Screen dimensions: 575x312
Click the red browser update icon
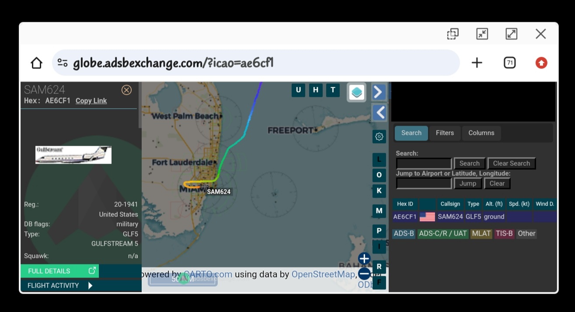[541, 63]
